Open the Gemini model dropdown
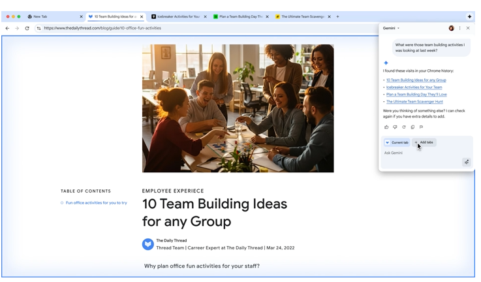The width and height of the screenshot is (481, 282). click(391, 28)
